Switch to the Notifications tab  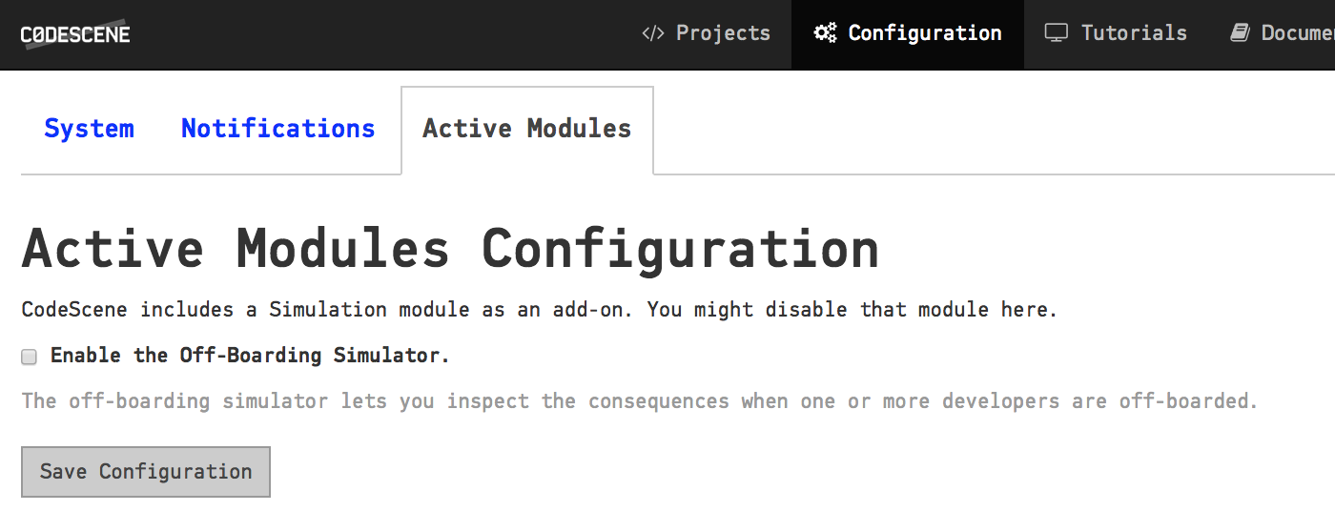(x=277, y=129)
